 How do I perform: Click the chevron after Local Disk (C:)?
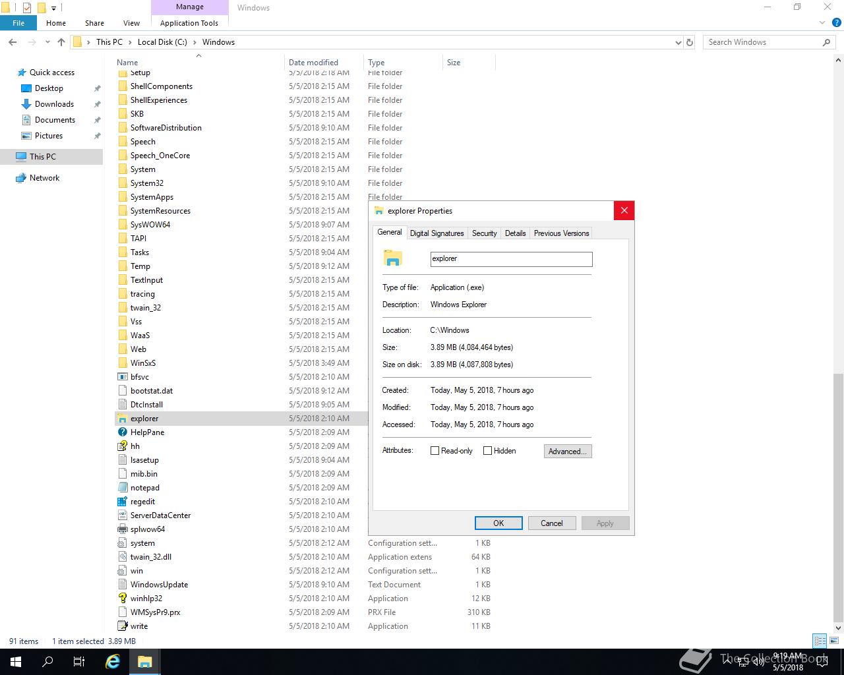point(195,42)
